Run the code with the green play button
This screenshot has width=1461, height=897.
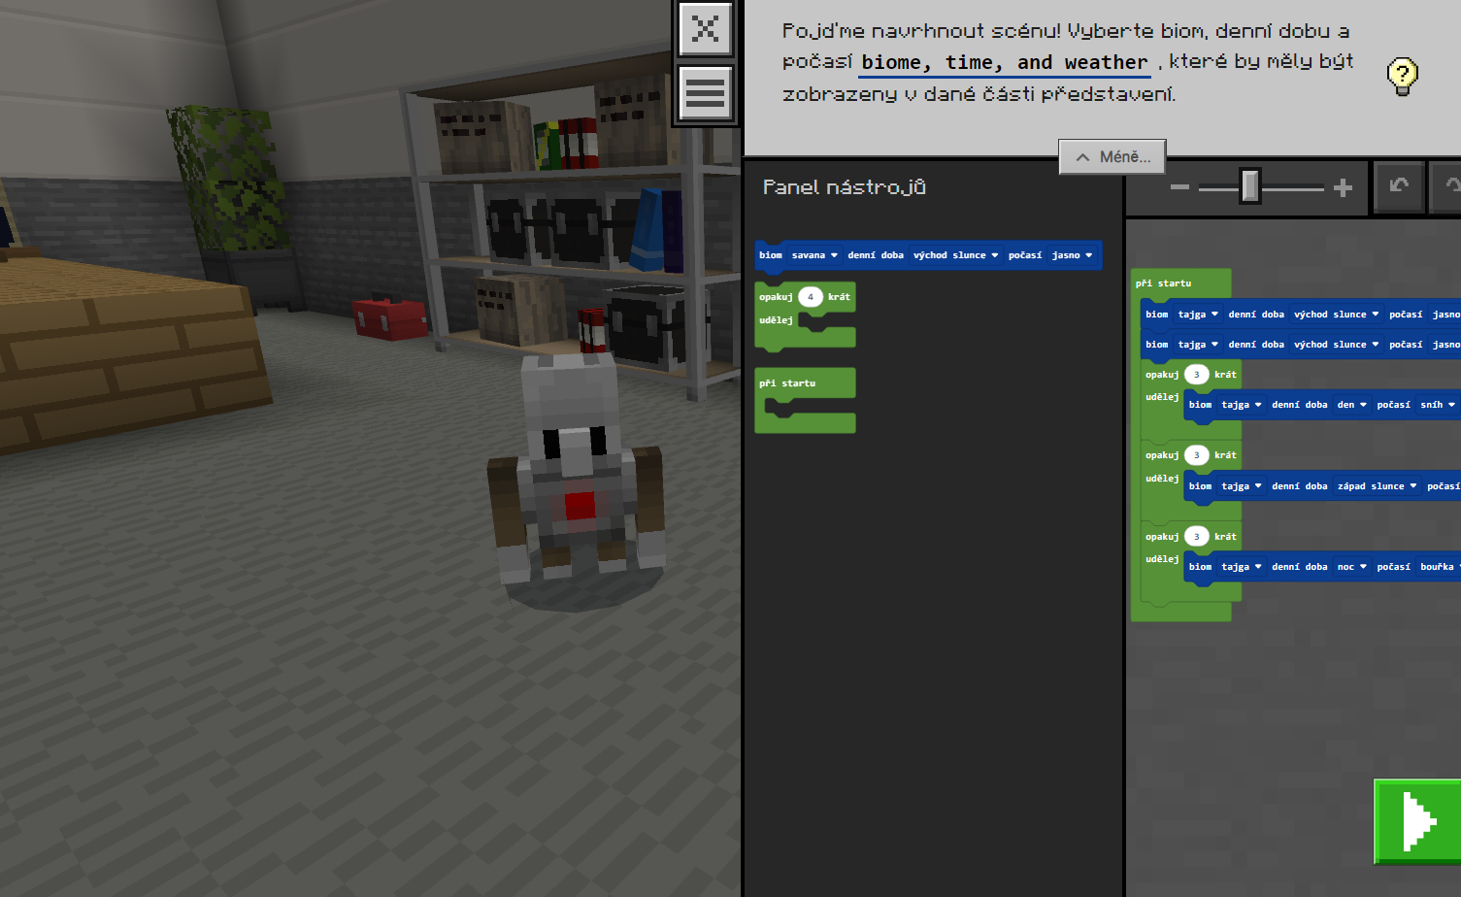coord(1418,821)
